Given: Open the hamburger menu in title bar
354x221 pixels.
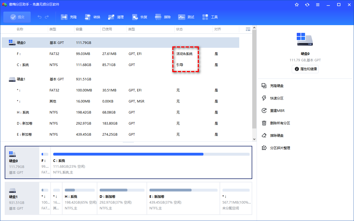Looking at the screenshot, I should click(x=318, y=5).
